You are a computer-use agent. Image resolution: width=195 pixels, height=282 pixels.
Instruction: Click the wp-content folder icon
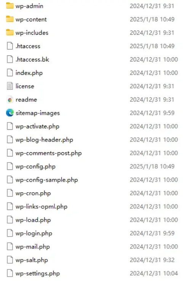pos(10,19)
